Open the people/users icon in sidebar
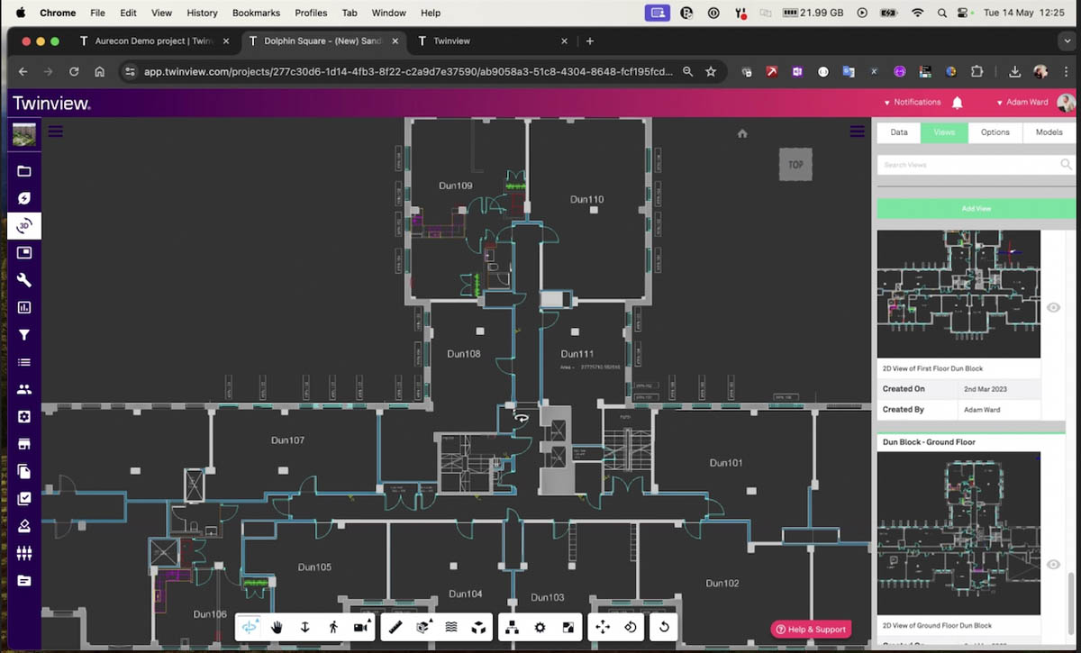 (x=24, y=389)
